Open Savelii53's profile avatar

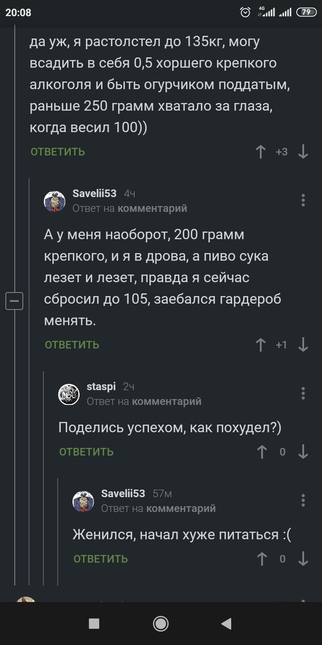[x=54, y=200]
